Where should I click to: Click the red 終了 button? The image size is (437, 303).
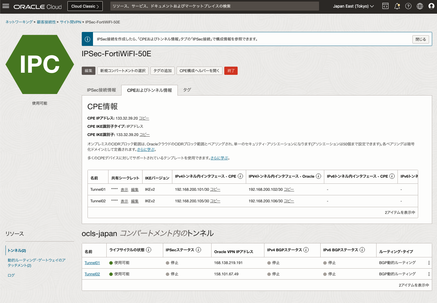tap(231, 71)
